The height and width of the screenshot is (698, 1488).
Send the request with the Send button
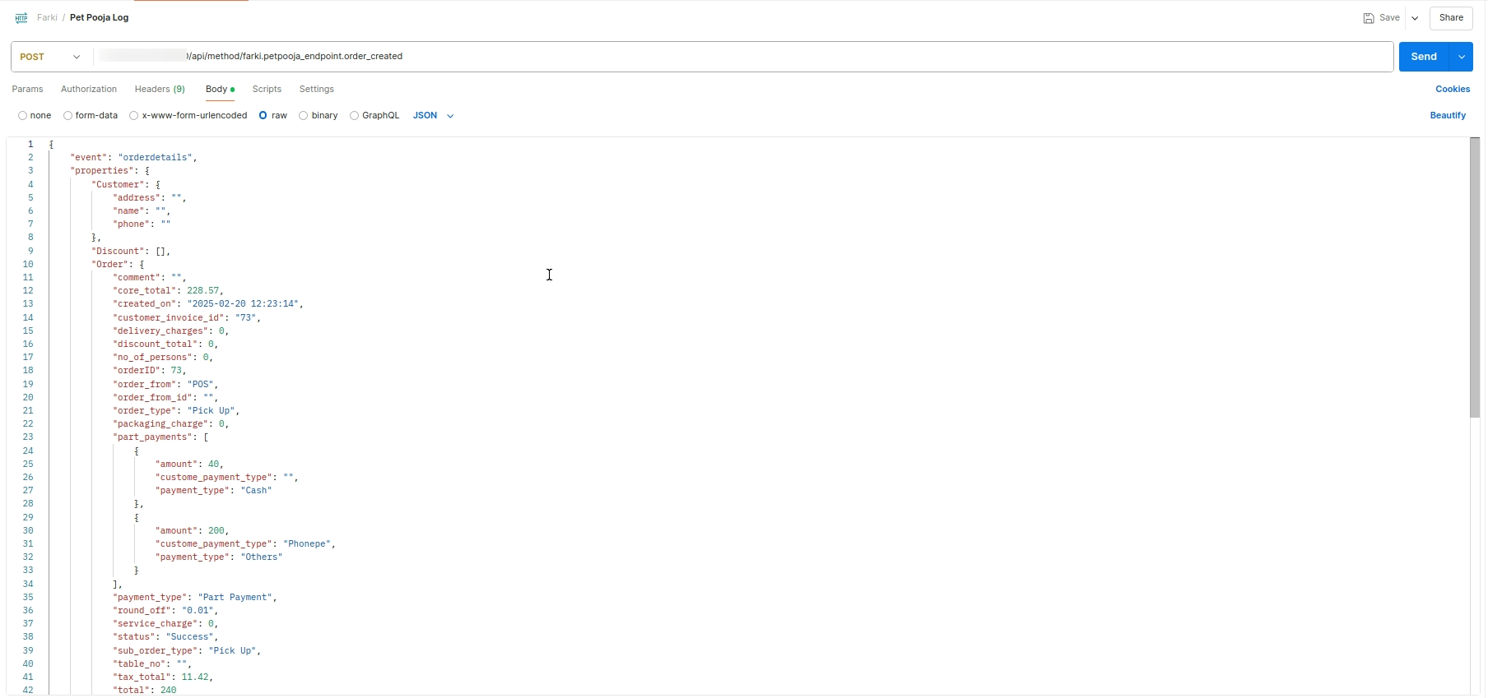click(x=1424, y=57)
